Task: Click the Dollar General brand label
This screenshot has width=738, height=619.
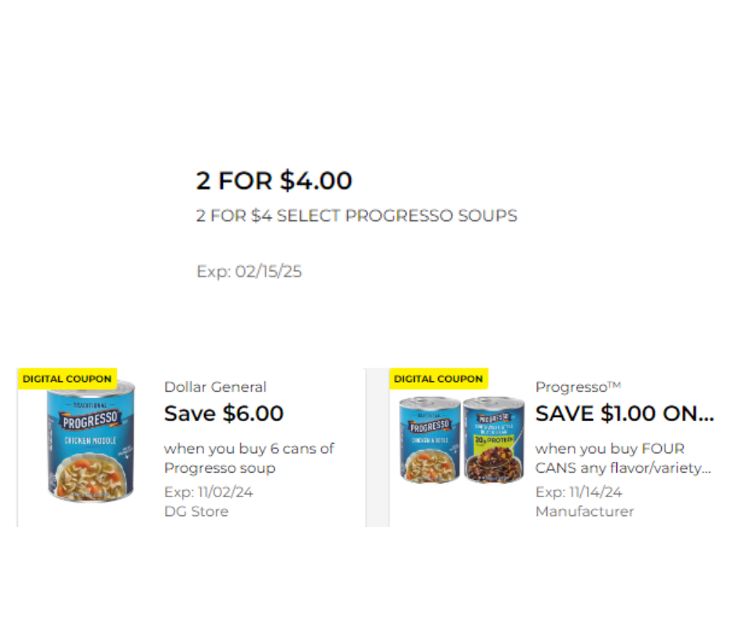Action: pos(215,386)
